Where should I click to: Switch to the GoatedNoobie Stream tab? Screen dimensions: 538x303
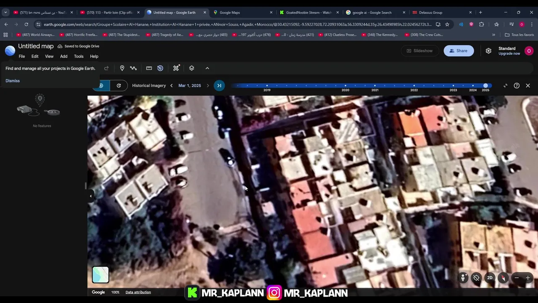tap(309, 13)
